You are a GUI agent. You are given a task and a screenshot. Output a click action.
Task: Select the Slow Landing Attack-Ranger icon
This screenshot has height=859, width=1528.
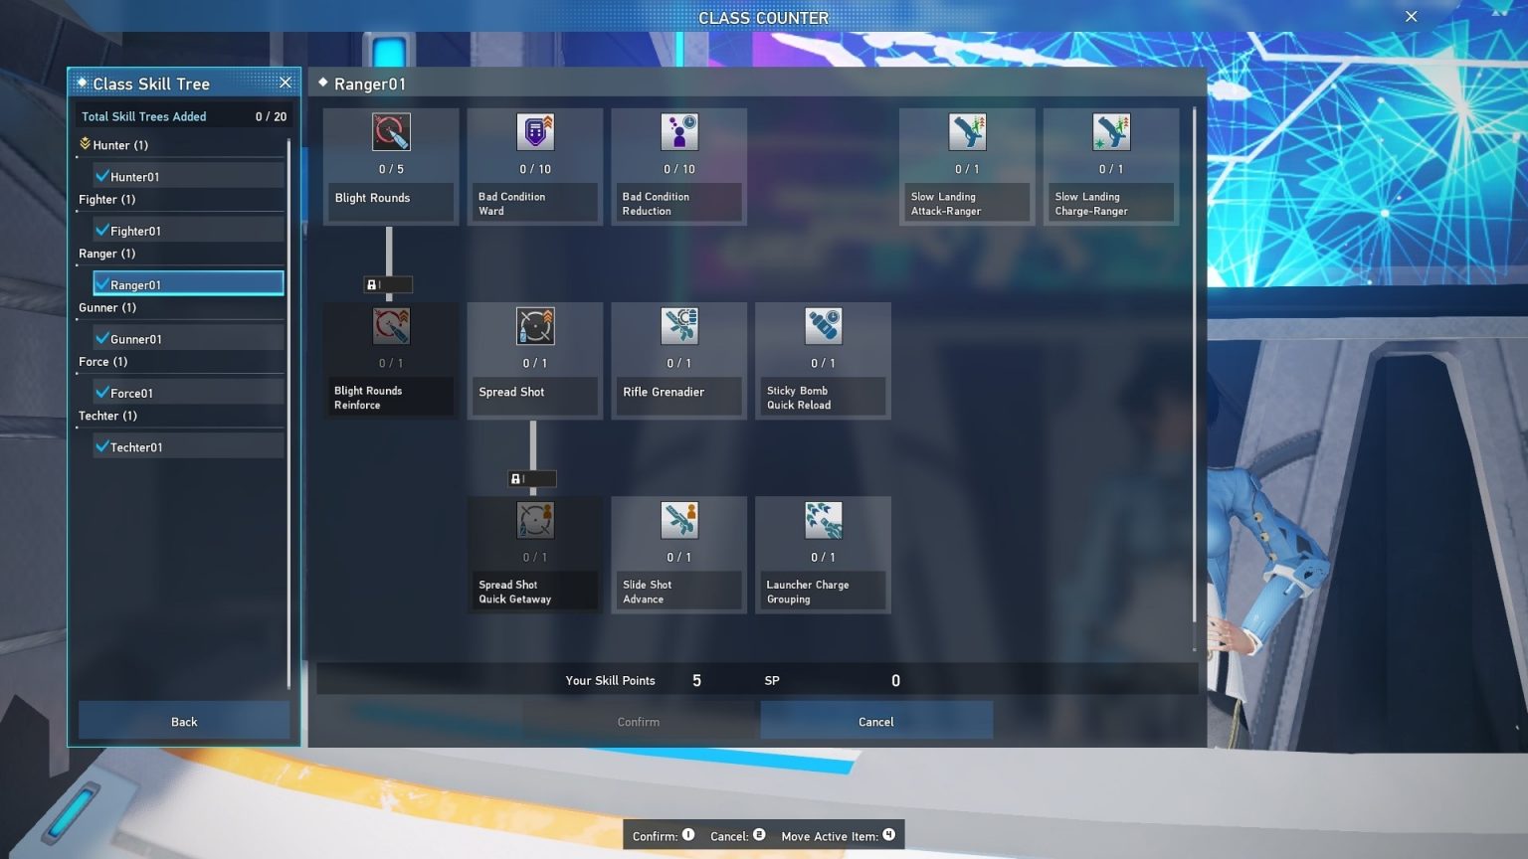(x=967, y=132)
